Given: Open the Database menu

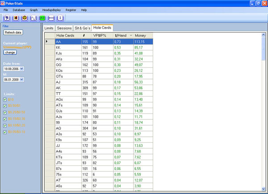Looking at the screenshot, I should 19,10.
